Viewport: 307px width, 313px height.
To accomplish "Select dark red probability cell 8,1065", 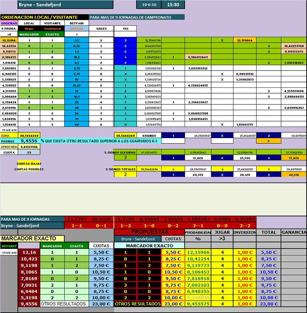I will (29, 272).
